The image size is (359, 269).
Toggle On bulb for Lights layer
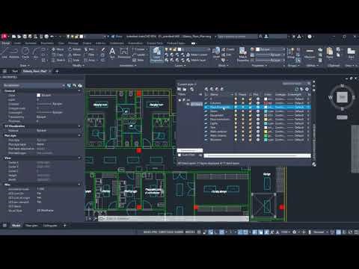[236, 123]
